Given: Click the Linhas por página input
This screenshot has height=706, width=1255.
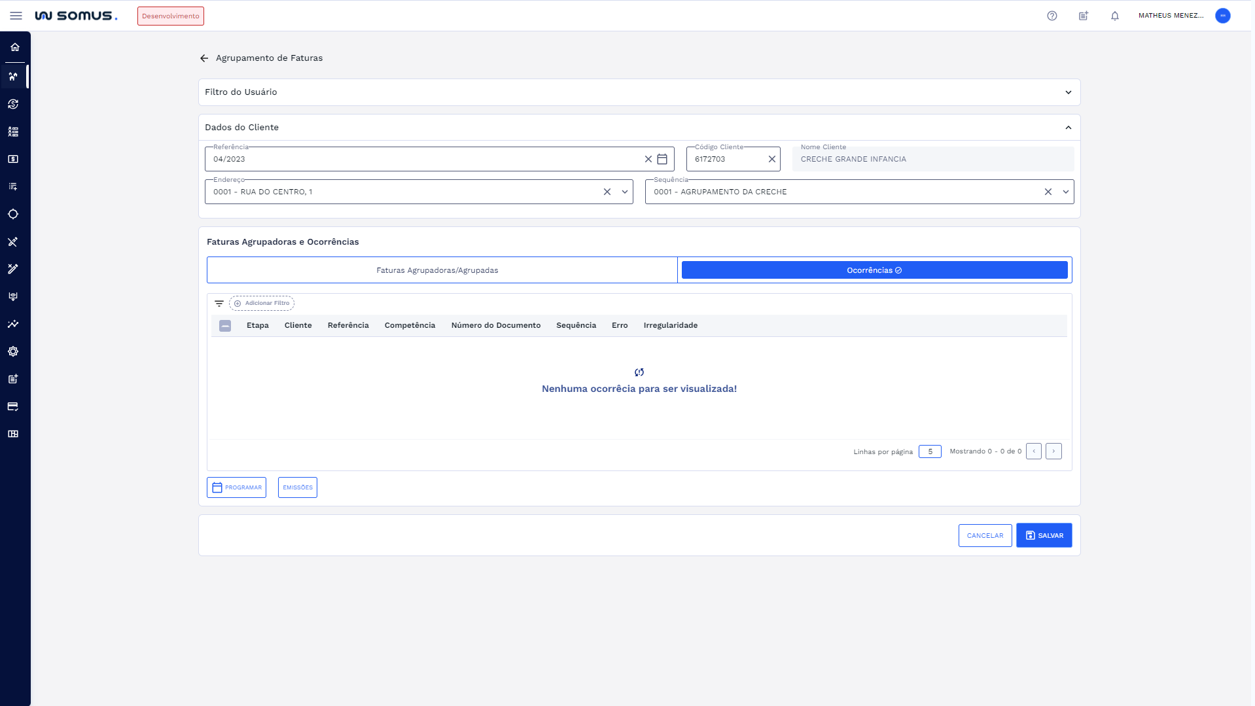Looking at the screenshot, I should [x=929, y=451].
